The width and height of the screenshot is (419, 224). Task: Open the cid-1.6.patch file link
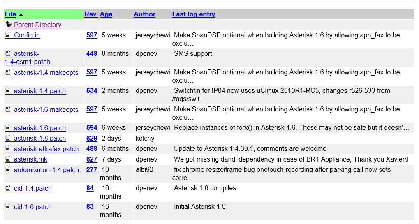(x=32, y=207)
